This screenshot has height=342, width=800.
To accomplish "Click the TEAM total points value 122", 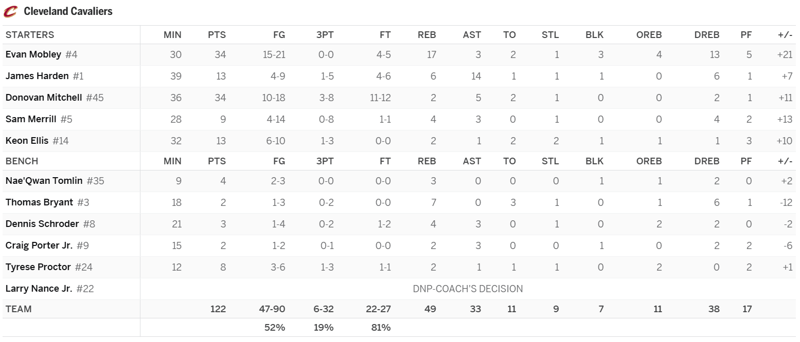I will [218, 309].
